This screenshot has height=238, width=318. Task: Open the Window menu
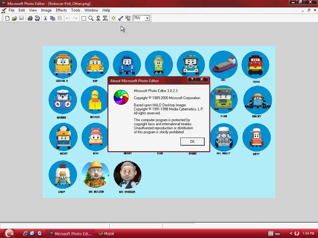tap(91, 10)
